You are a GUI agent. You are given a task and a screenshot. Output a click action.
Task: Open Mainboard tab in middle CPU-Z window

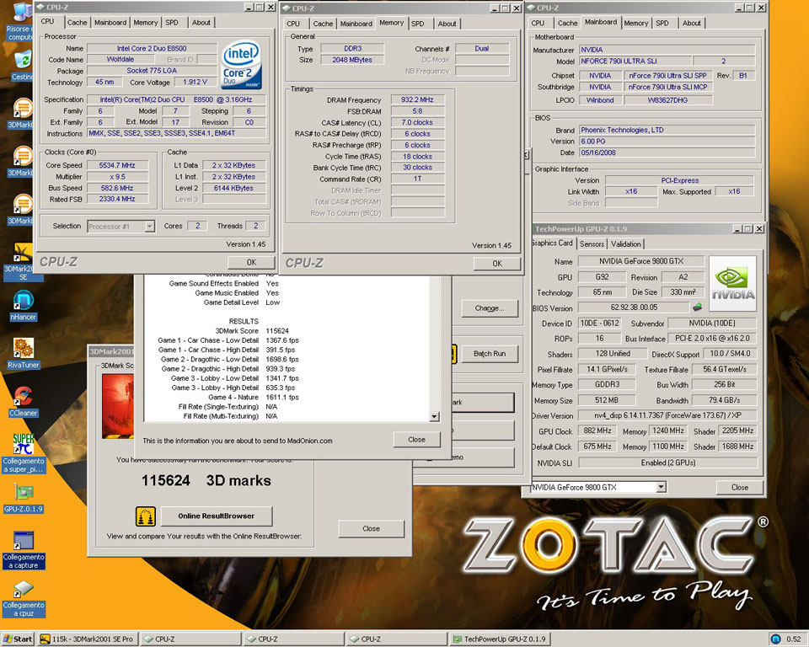pyautogui.click(x=356, y=24)
